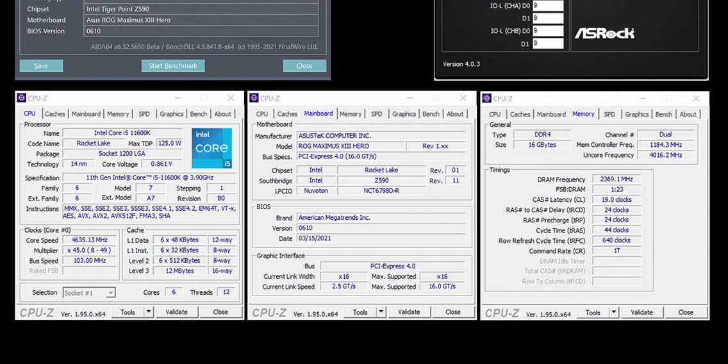This screenshot has height=364, width=728.
Task: Open Bench tab in Mainboard window
Action: coord(431,114)
